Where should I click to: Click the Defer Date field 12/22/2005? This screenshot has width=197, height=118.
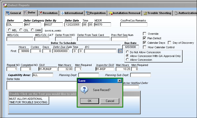(x=73, y=24)
